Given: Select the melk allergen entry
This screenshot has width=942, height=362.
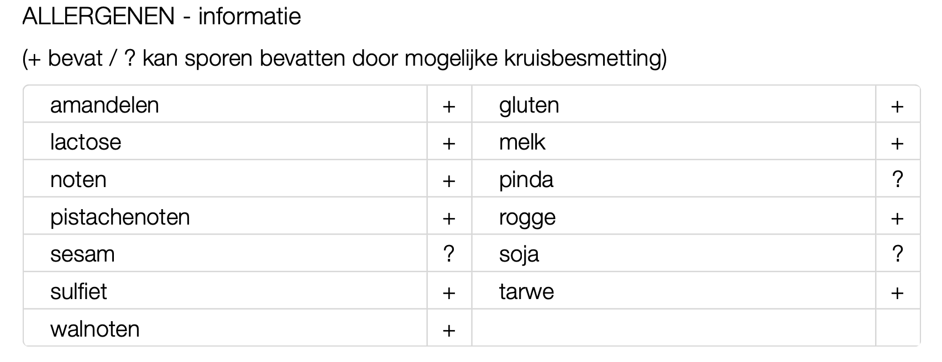Looking at the screenshot, I should click(x=522, y=142).
